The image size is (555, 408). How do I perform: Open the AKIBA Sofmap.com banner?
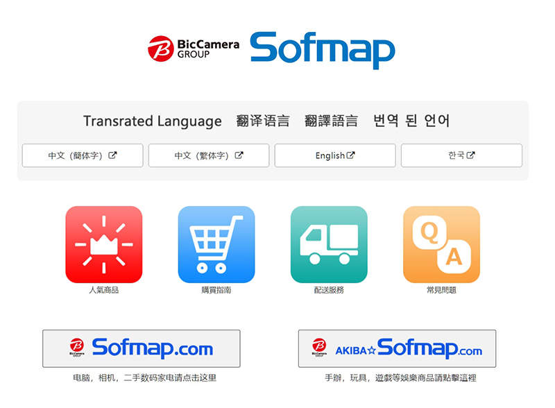pyautogui.click(x=397, y=348)
